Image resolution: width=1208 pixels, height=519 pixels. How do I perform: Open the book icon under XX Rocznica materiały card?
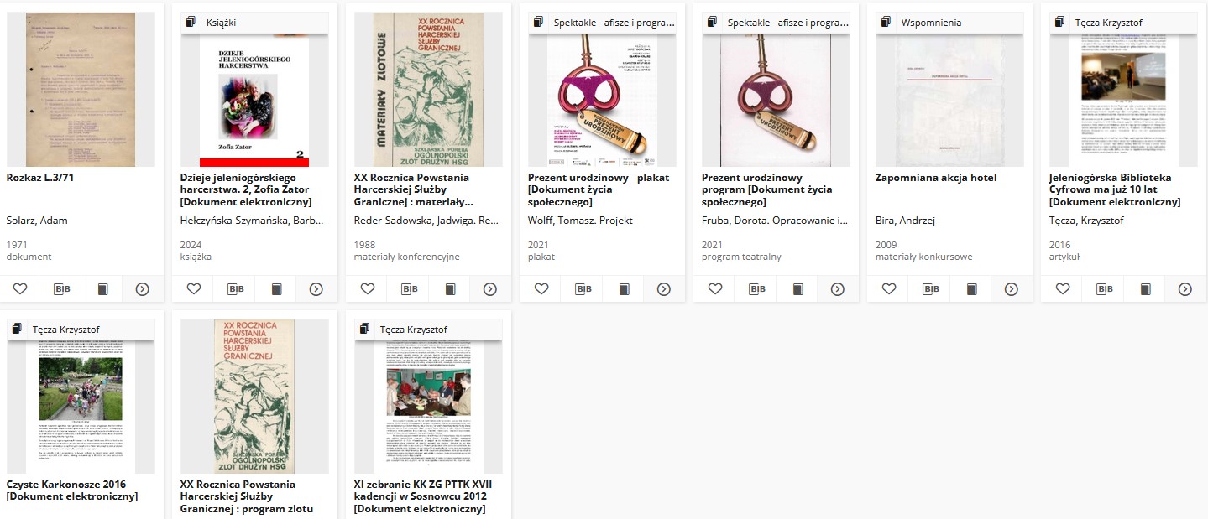coord(450,288)
